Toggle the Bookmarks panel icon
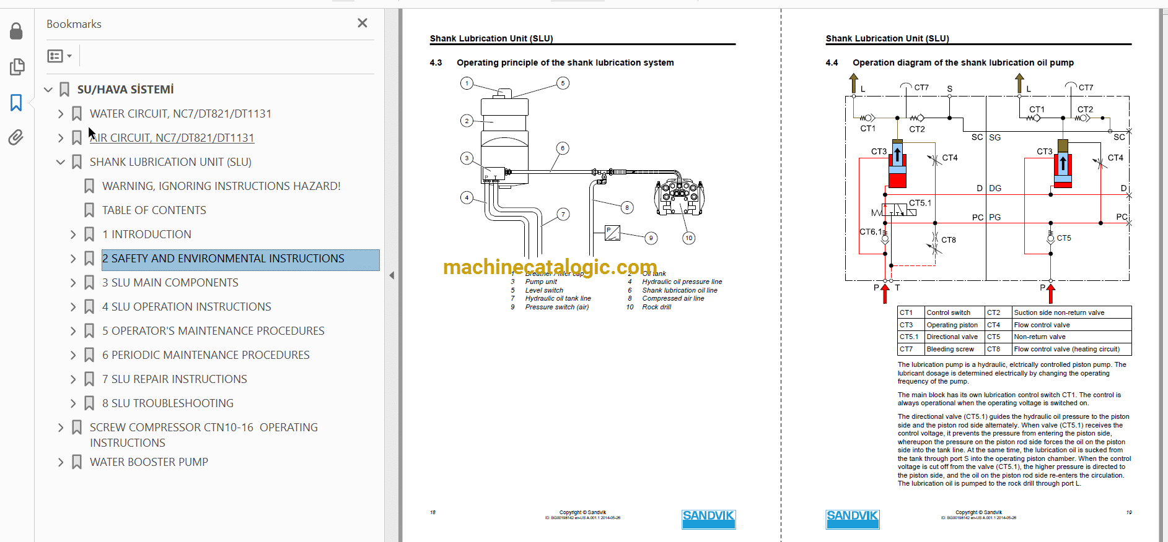1168x542 pixels. tap(17, 102)
